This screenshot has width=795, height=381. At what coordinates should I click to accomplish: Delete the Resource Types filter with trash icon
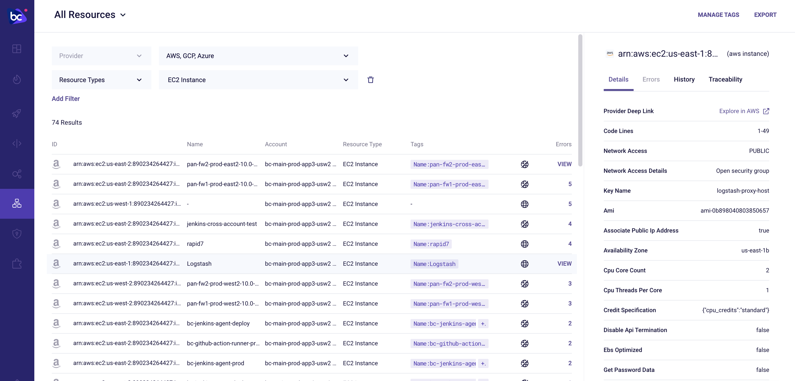[370, 80]
